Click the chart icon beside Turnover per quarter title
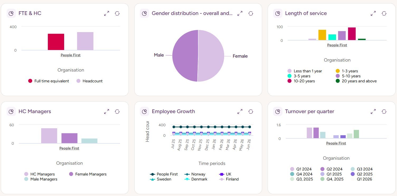Image resolution: width=397 pixels, height=196 pixels. [x=278, y=112]
